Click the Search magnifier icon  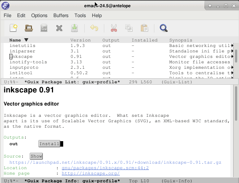[164, 28]
